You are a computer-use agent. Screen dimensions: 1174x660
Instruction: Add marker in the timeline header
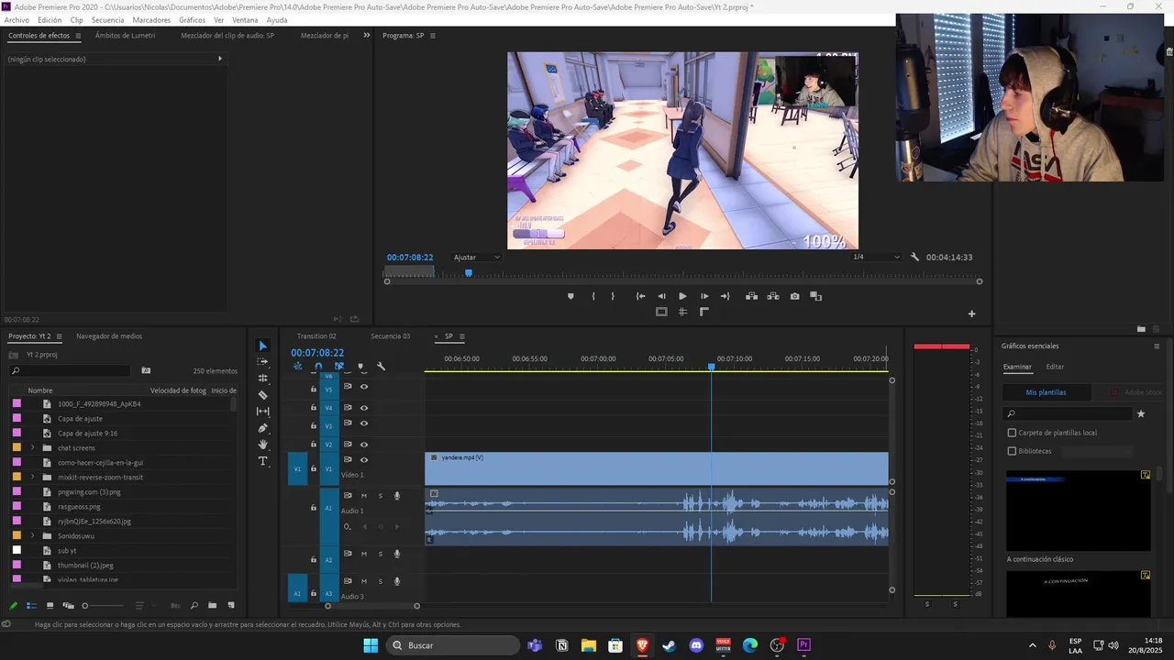[360, 367]
